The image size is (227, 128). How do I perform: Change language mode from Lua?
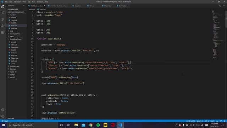217,121
